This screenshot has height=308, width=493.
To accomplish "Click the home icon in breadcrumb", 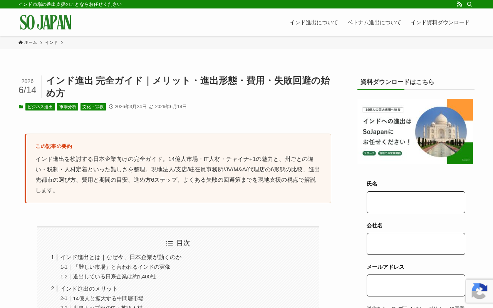I will pyautogui.click(x=20, y=42).
